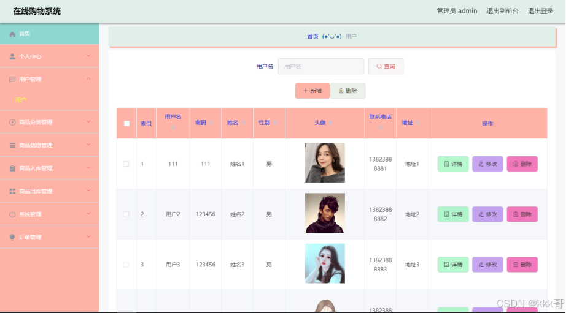Click the avatar photo of 用户3
The image size is (566, 313).
325,263
